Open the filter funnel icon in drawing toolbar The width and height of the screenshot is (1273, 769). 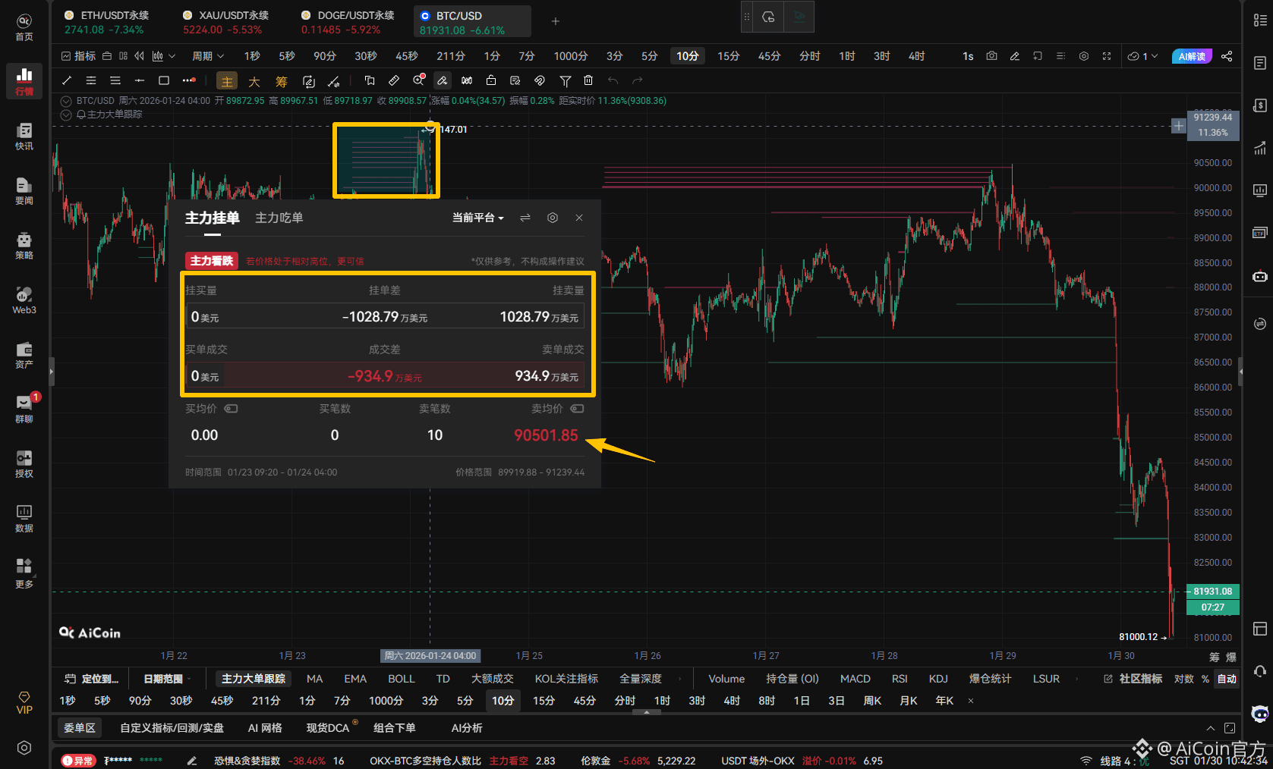tap(565, 80)
